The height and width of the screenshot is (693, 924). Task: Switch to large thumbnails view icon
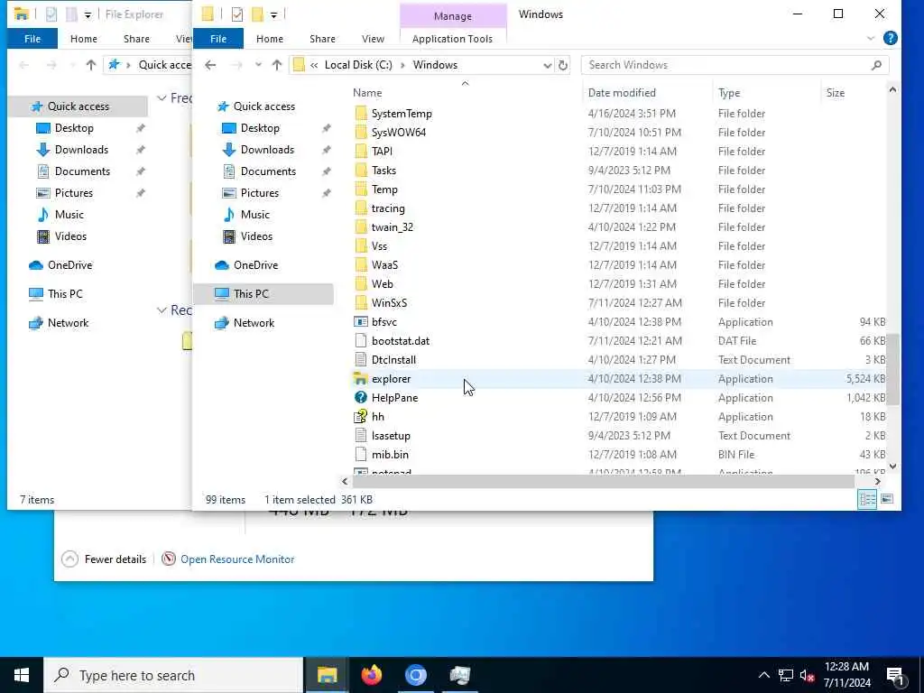point(886,499)
